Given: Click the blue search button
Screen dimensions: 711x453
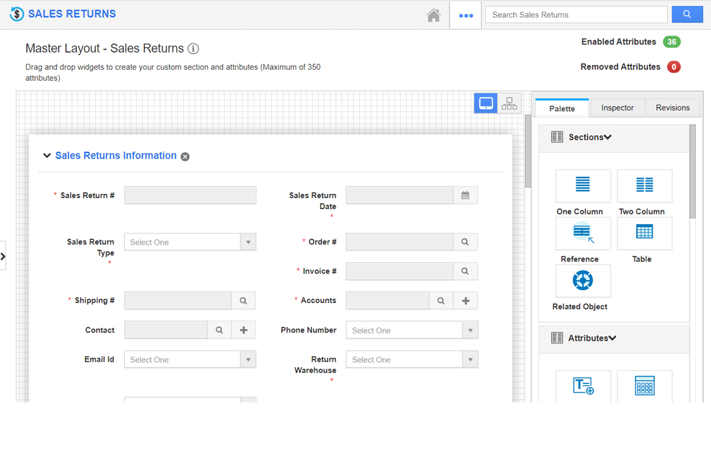Looking at the screenshot, I should (x=687, y=14).
